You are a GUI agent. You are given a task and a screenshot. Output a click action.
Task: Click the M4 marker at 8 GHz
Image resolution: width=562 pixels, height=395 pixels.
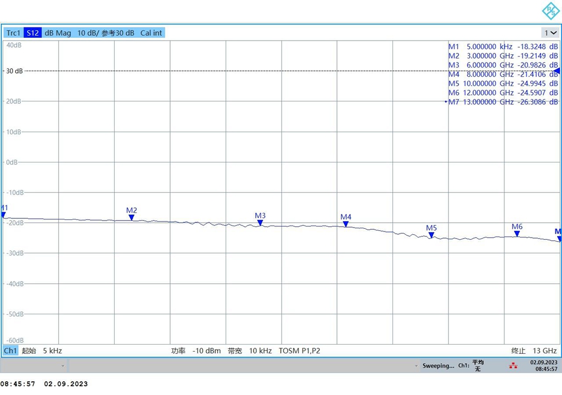(x=346, y=224)
